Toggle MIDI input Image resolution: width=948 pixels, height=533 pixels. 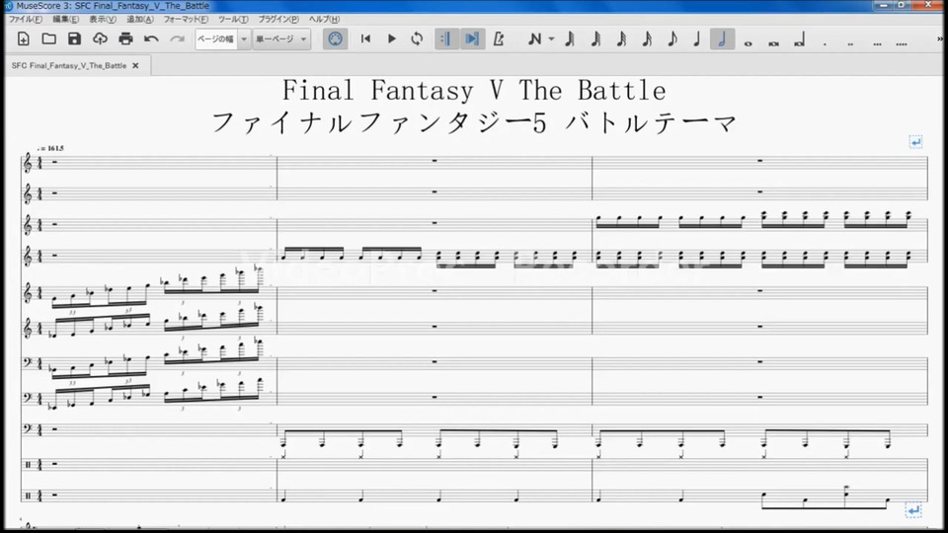(335, 39)
